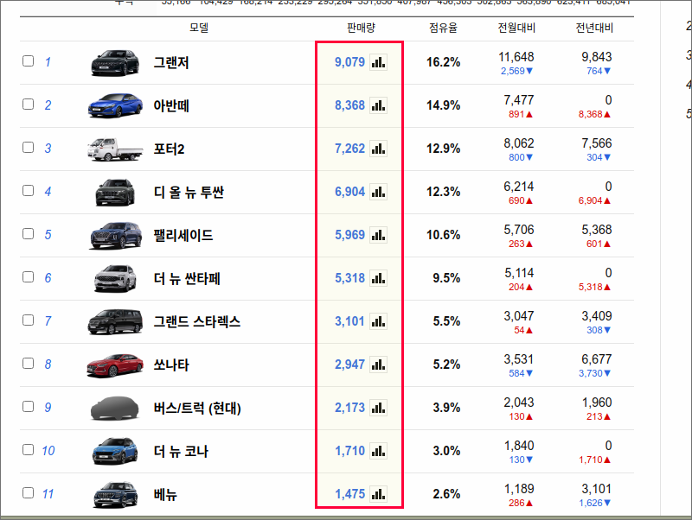692x520 pixels.
Task: Open the 버스/트럭 (현대) model link
Action: [197, 408]
